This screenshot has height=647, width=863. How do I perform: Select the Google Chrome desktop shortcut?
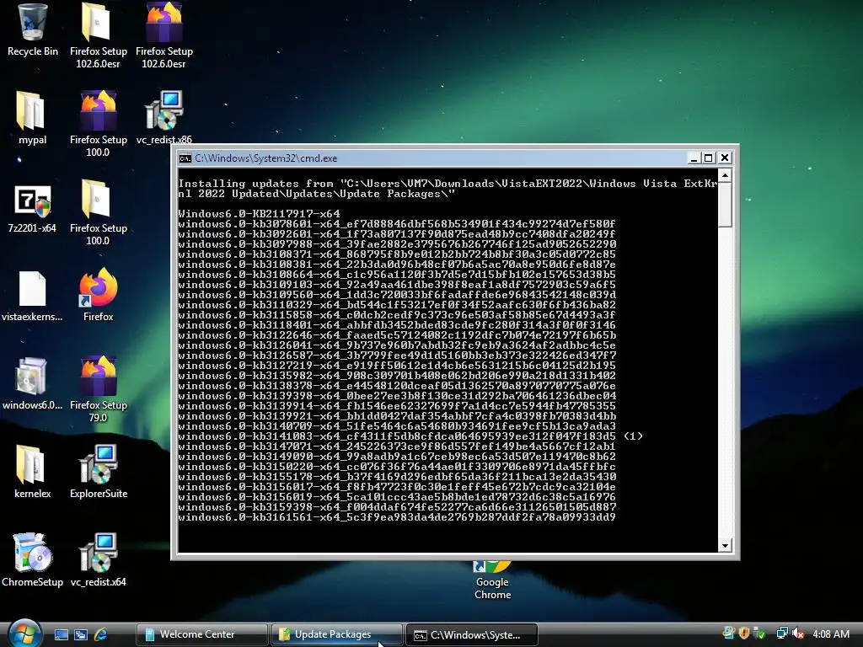(x=492, y=580)
